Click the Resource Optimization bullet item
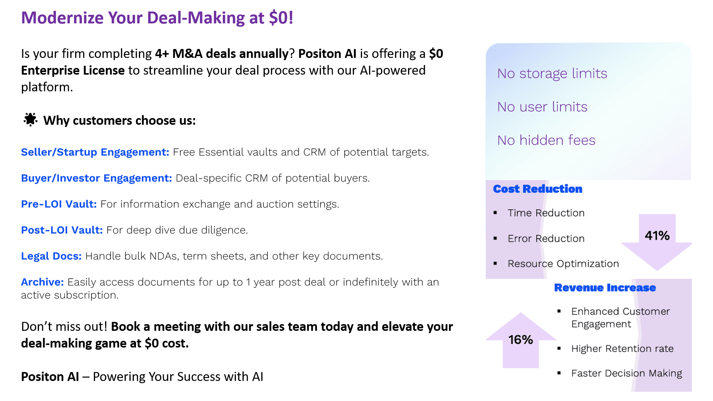The height and width of the screenshot is (401, 713). (563, 264)
